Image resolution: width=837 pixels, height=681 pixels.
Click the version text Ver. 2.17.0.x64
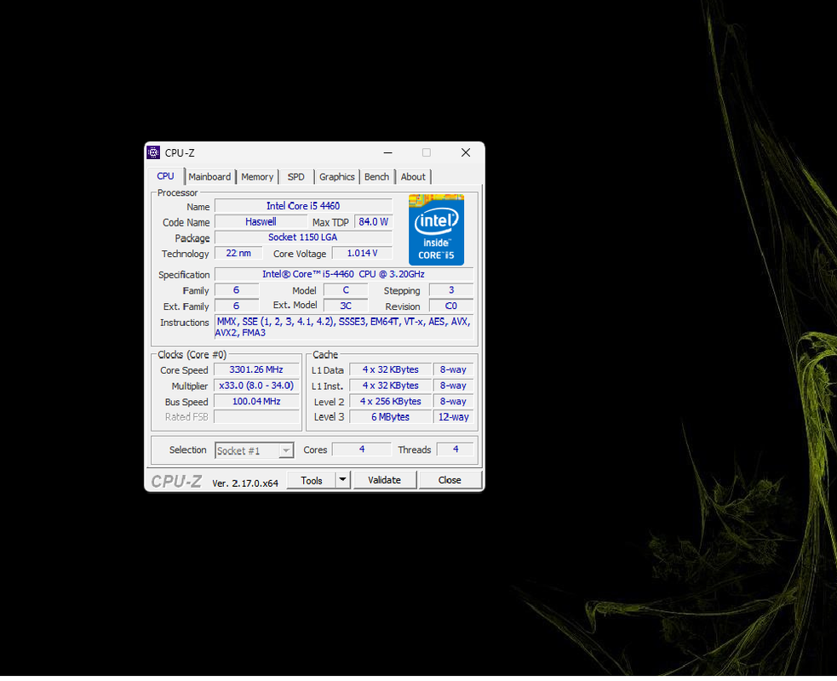click(245, 483)
